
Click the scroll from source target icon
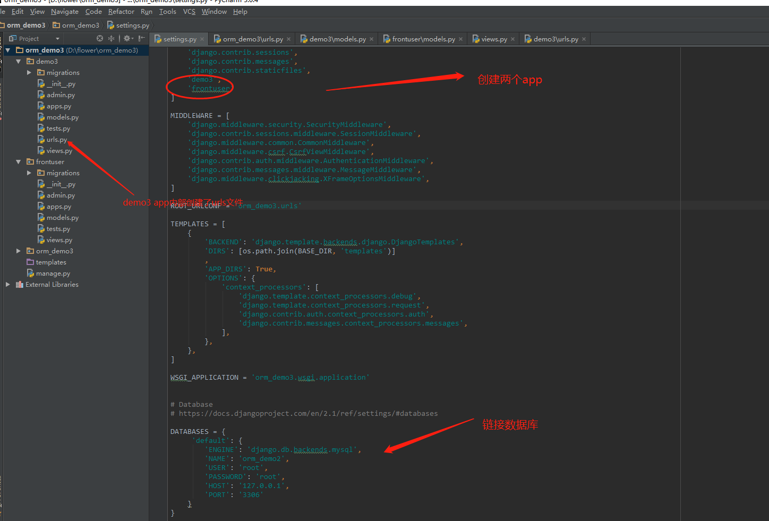coord(100,38)
